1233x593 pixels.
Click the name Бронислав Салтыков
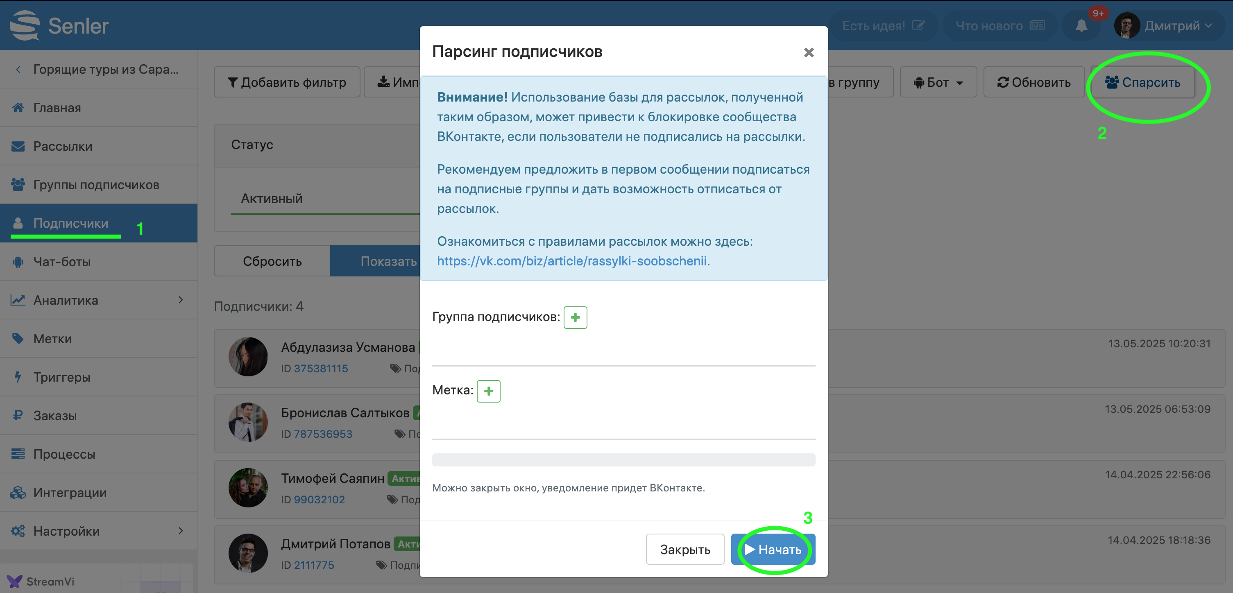click(x=345, y=412)
